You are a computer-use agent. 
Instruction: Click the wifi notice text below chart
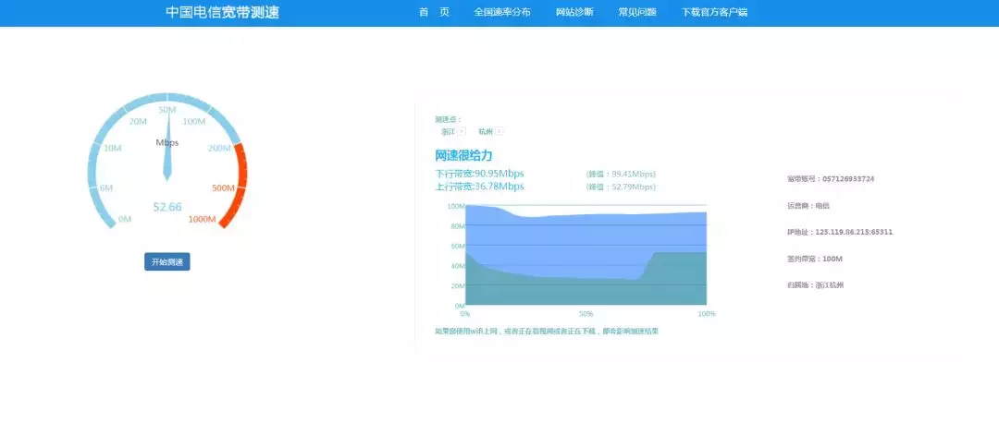click(x=547, y=332)
